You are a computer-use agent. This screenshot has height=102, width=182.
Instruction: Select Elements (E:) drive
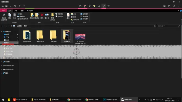click(x=10, y=69)
